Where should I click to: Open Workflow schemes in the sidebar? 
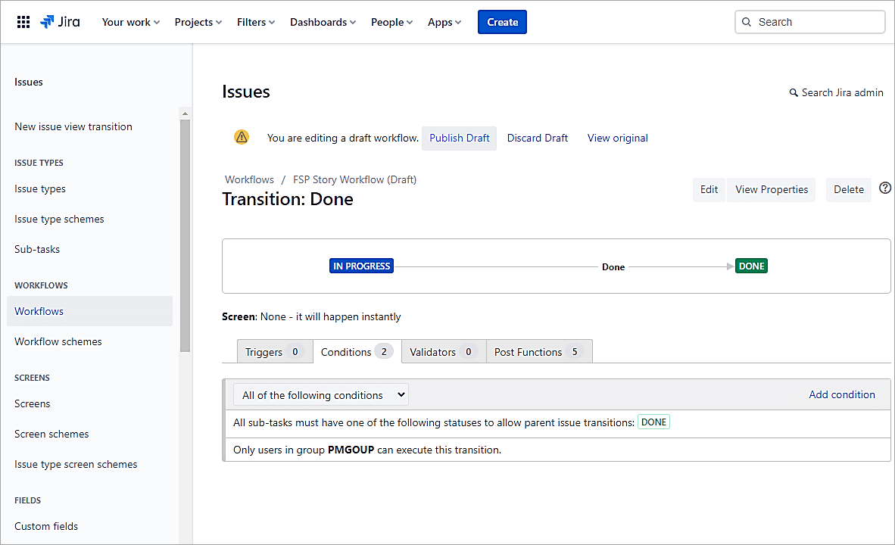(58, 341)
